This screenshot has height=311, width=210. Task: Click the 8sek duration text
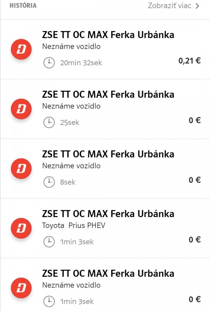coord(68,182)
